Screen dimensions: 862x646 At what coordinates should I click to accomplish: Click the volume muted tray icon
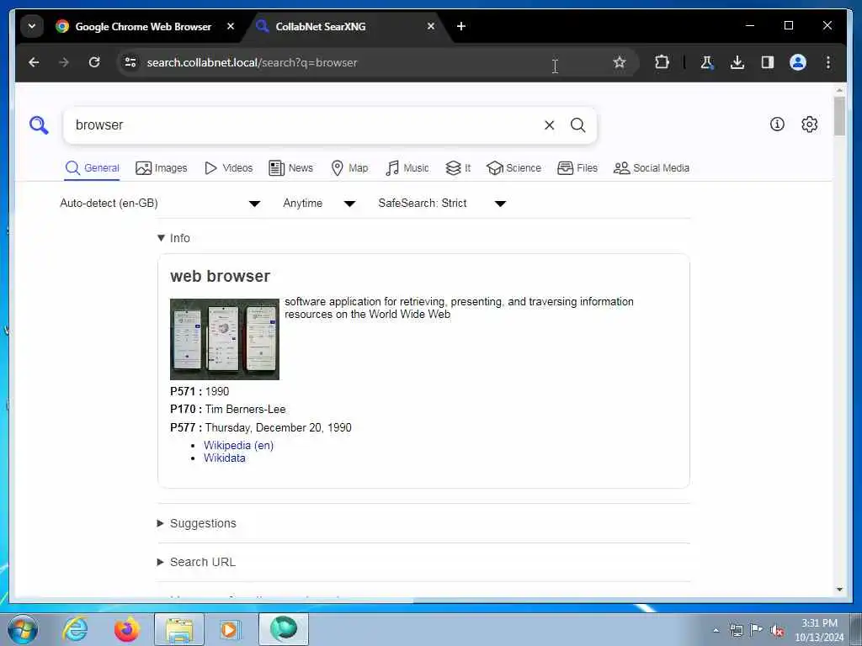[x=777, y=631]
